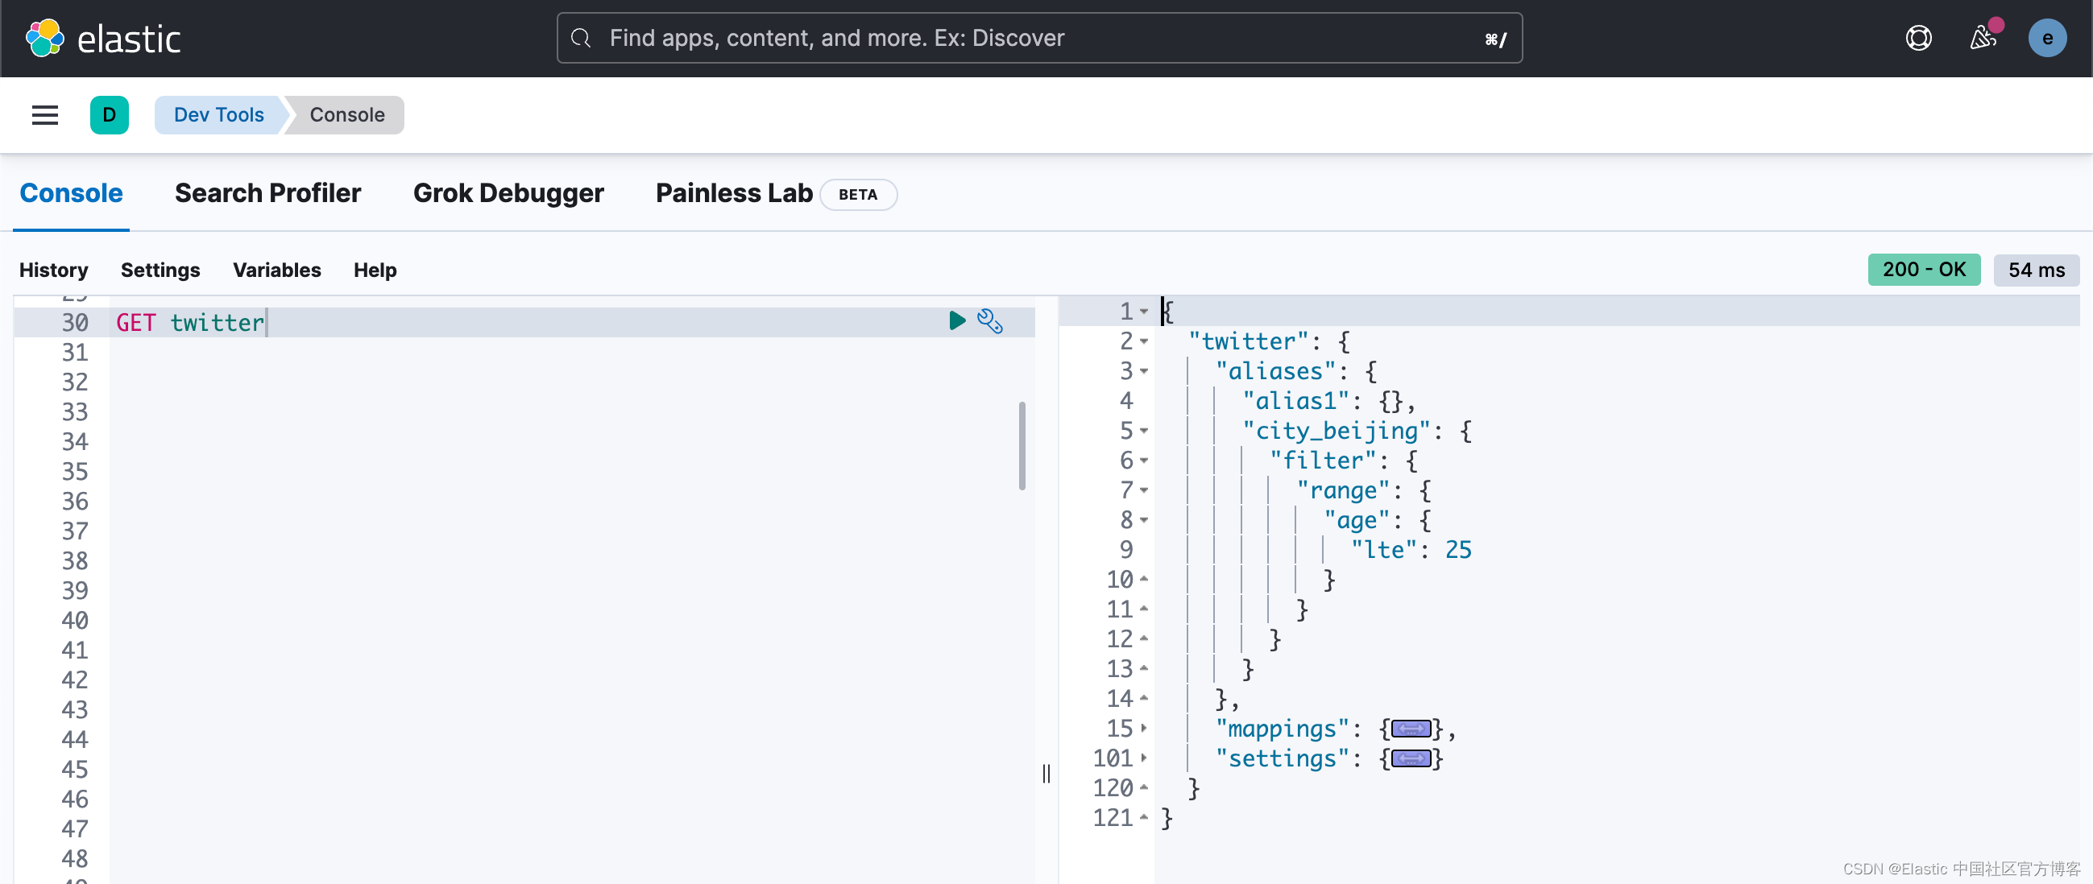Open the Grok Debugger tab
Image resolution: width=2093 pixels, height=884 pixels.
508,193
